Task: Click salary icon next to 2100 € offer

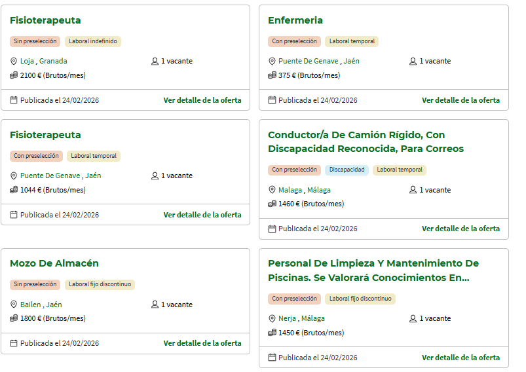Action: pyautogui.click(x=14, y=75)
